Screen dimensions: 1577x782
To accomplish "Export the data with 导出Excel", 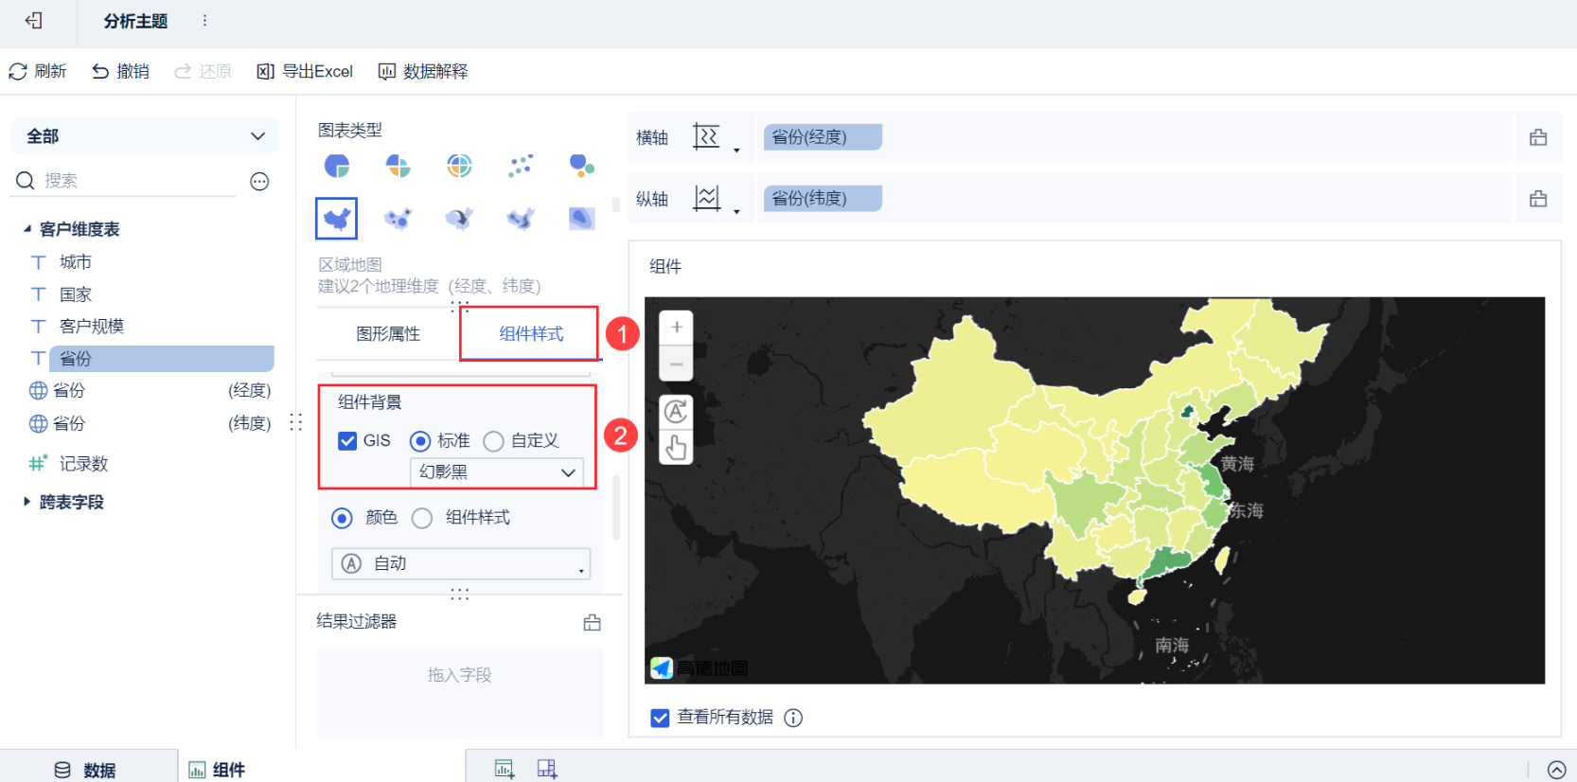I will [305, 71].
